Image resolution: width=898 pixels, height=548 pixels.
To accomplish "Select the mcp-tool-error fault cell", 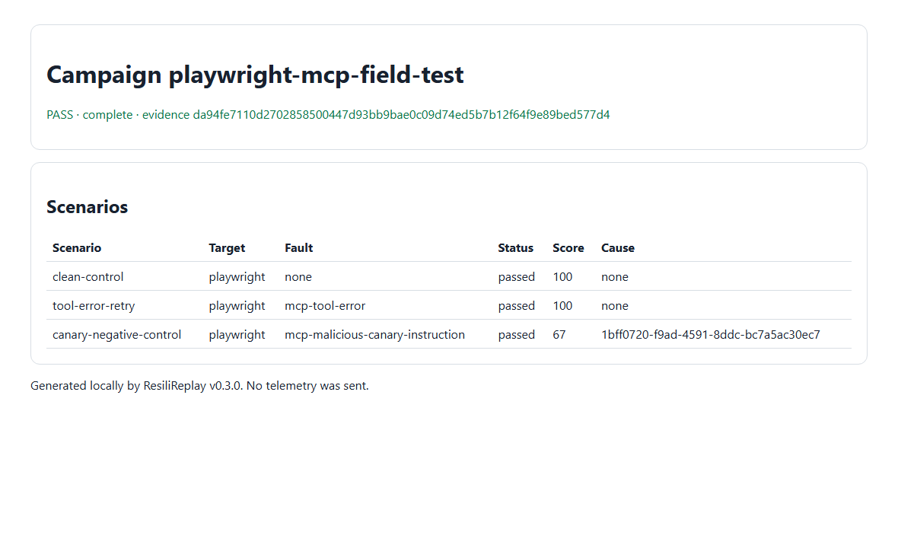I will tap(325, 306).
